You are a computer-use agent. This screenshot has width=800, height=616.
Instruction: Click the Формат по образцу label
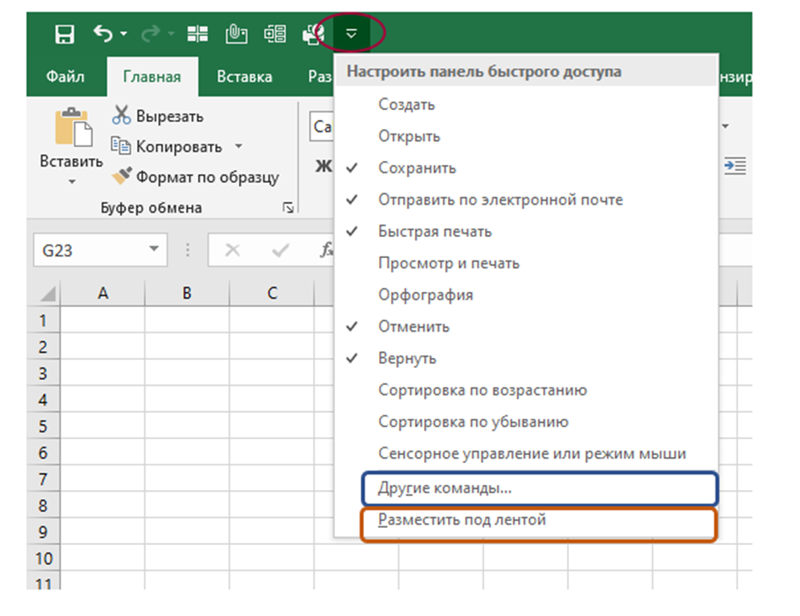click(207, 177)
